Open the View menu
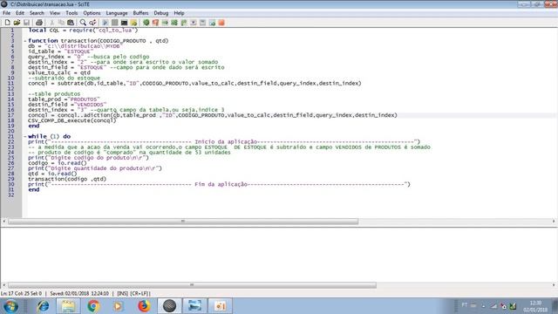Viewport: 558px width, 314px height. (55, 13)
